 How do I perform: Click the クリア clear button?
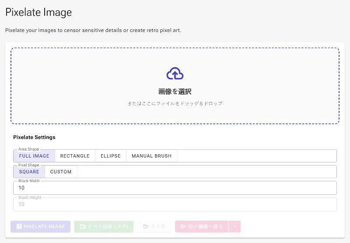[154, 226]
